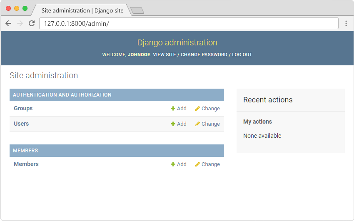354x221 pixels.
Task: Open the Users model link
Action: click(21, 124)
